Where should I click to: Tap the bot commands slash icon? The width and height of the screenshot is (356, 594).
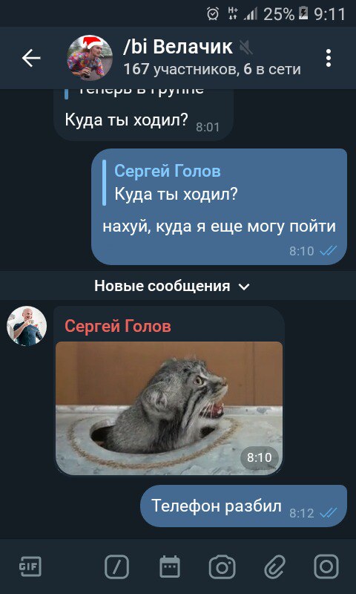click(x=116, y=567)
